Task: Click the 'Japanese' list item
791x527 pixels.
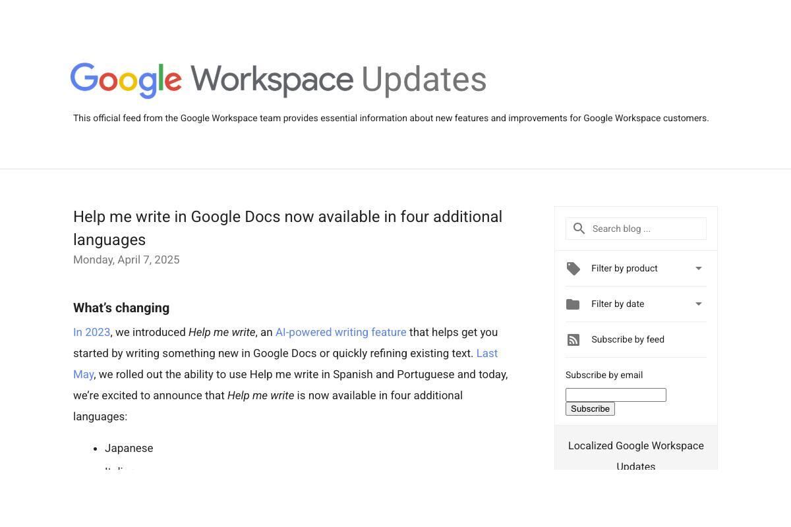Action: tap(129, 448)
